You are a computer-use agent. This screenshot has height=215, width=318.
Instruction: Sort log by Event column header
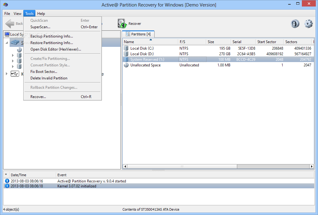point(185,175)
